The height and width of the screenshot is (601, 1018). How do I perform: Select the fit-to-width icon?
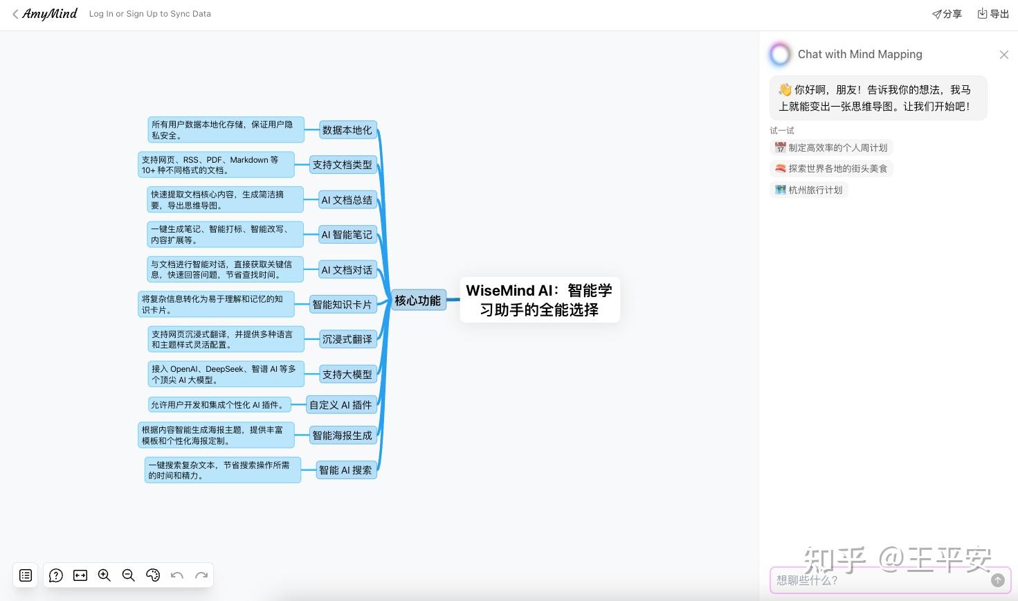[80, 575]
